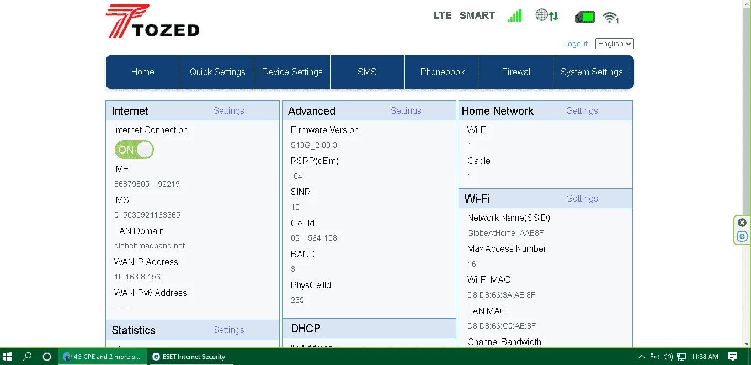Click IMEI value 868798051192219
The image size is (751, 365).
click(147, 184)
